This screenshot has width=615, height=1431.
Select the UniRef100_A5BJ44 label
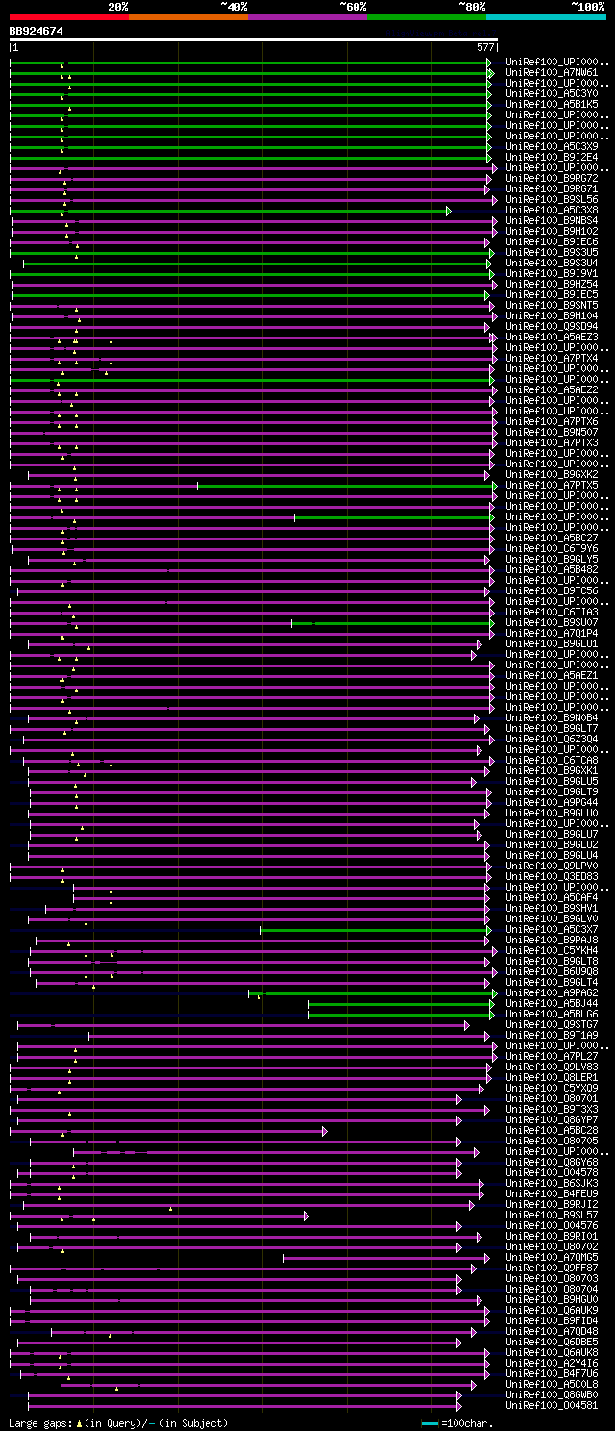[x=552, y=1004]
